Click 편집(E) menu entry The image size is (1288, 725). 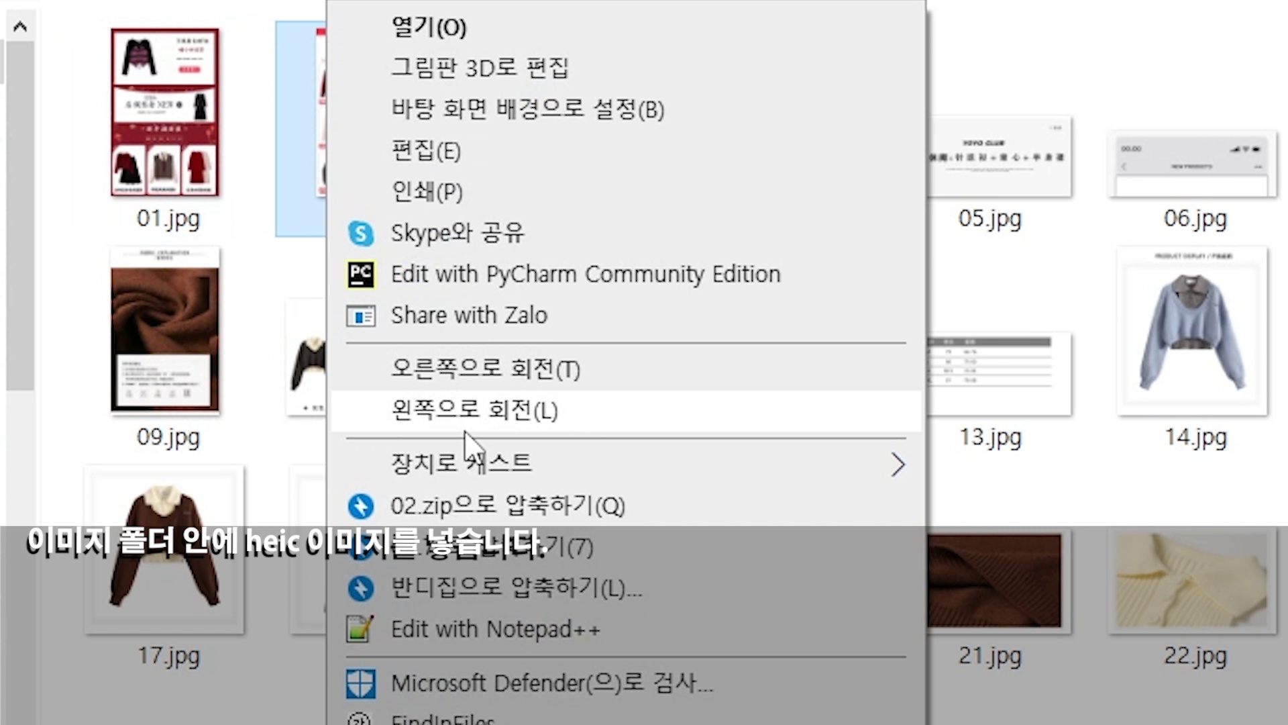click(426, 151)
